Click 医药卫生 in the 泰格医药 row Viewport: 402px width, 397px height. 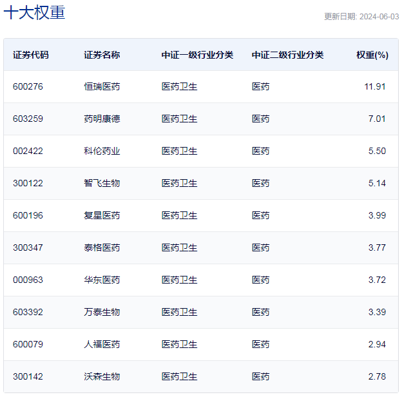tap(179, 247)
